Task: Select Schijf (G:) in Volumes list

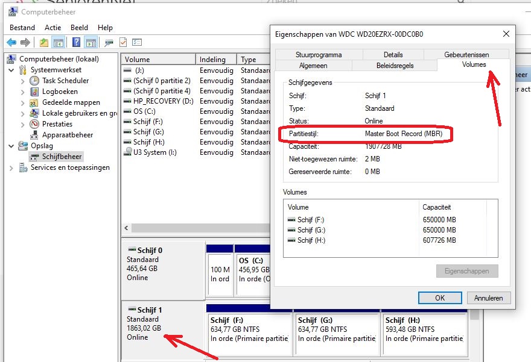Action: click(x=310, y=230)
